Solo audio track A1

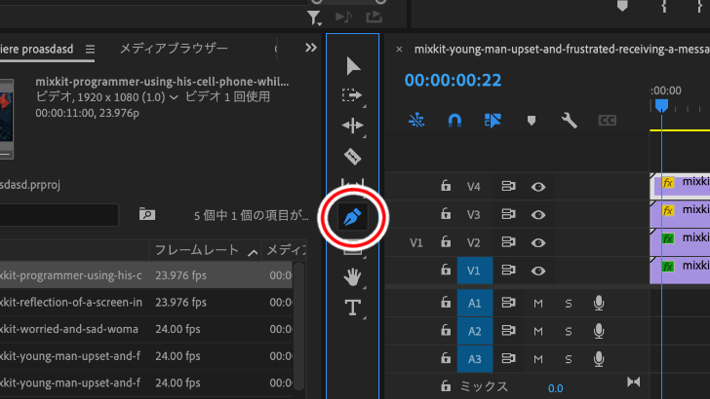tap(569, 304)
